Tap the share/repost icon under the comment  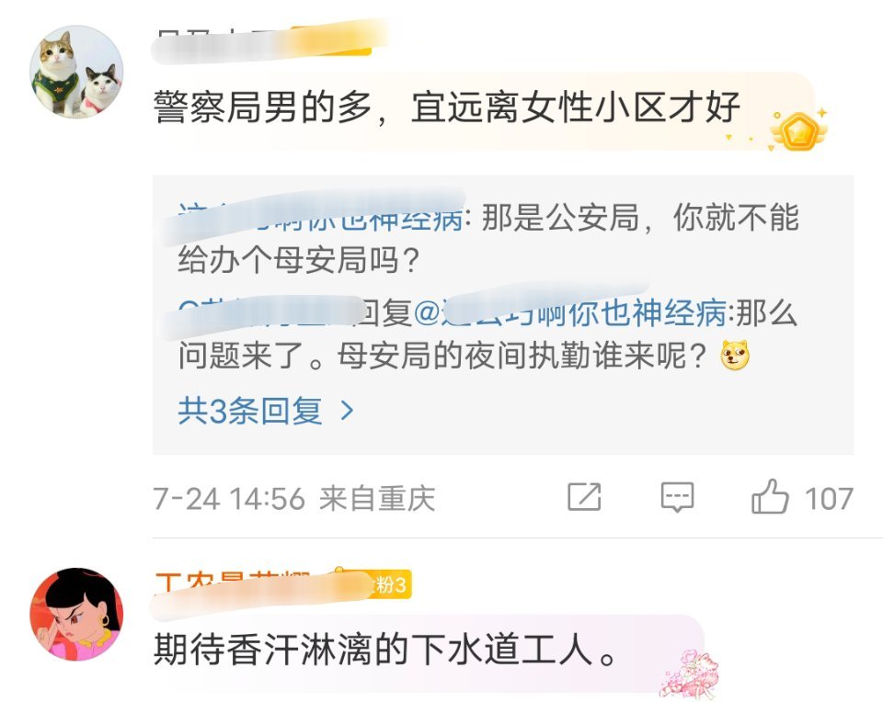click(584, 497)
